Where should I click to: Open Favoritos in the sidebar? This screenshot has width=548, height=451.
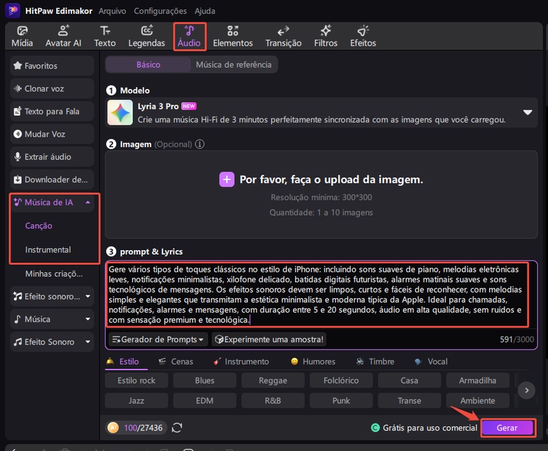click(x=52, y=66)
